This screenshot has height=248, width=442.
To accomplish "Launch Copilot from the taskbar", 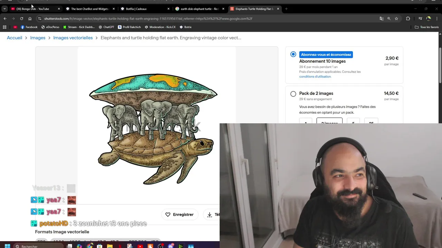I will [80, 246].
